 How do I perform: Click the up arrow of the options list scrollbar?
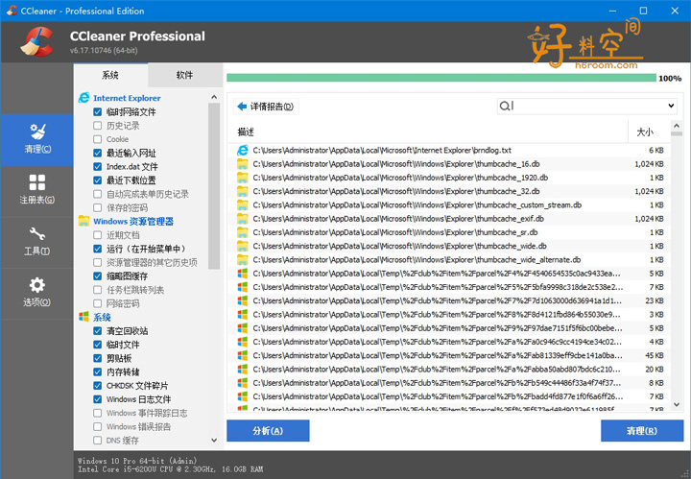[x=214, y=97]
